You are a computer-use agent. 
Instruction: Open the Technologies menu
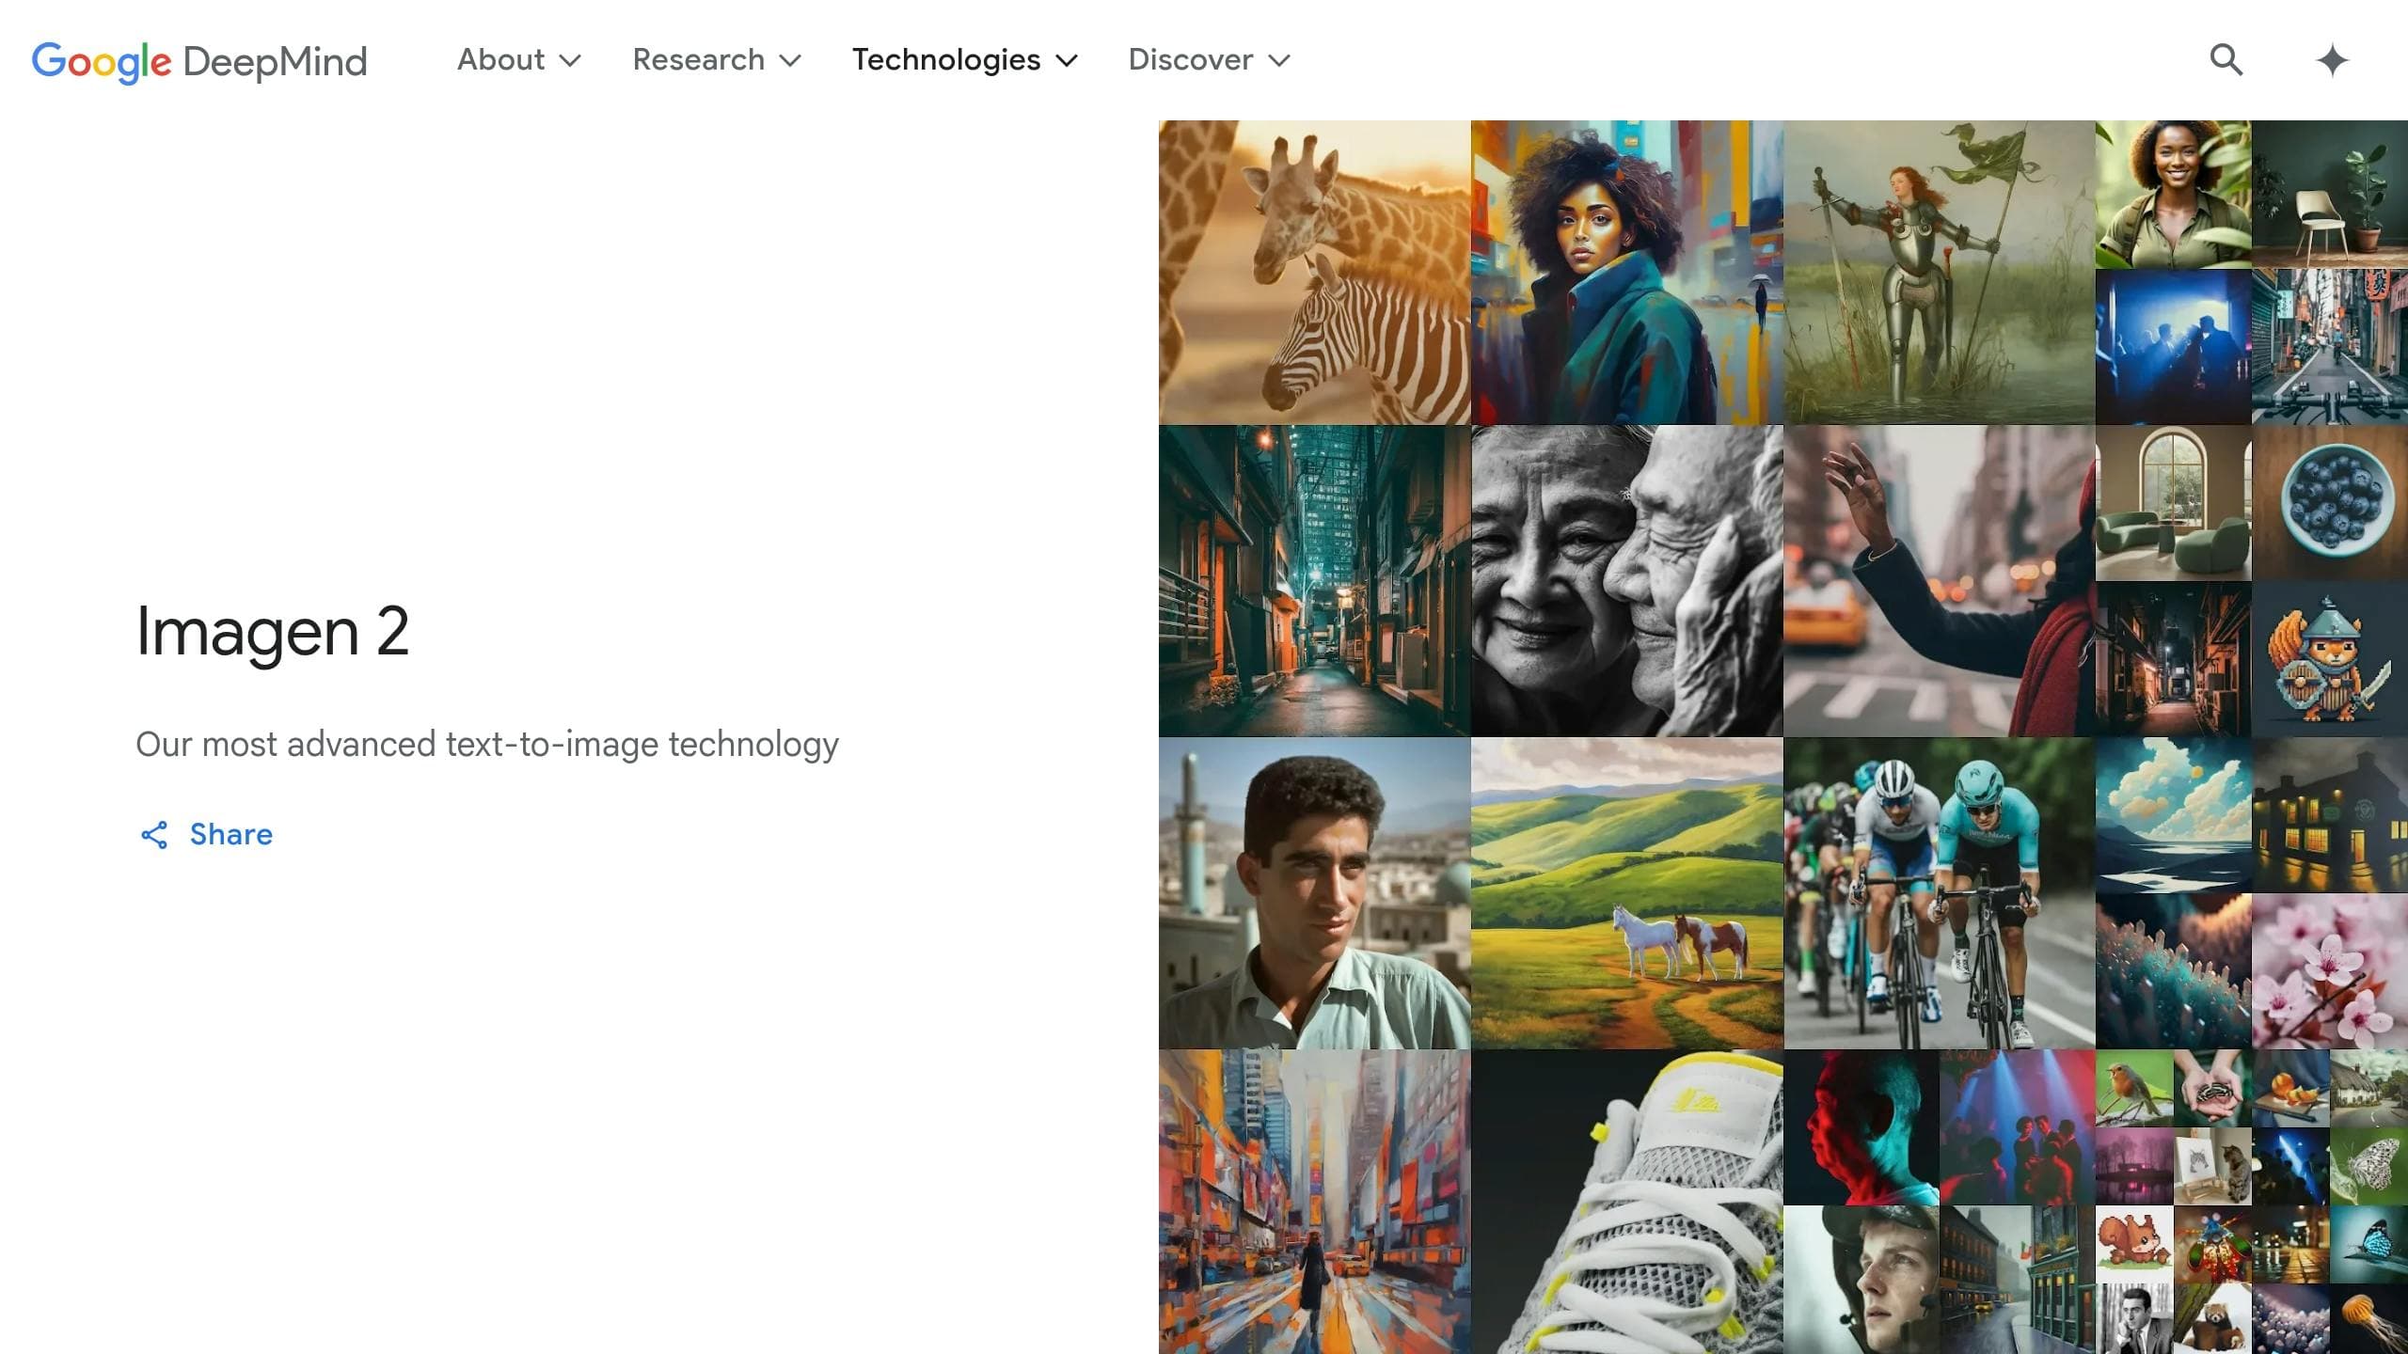(x=965, y=60)
